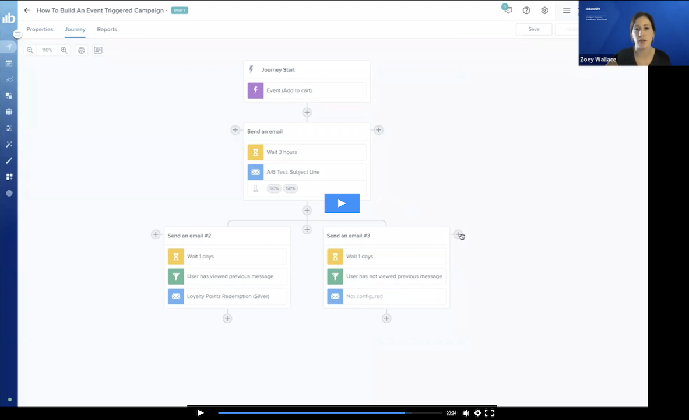Open the brush creative sidebar icon
Screen dimensions: 689x420
pos(9,160)
